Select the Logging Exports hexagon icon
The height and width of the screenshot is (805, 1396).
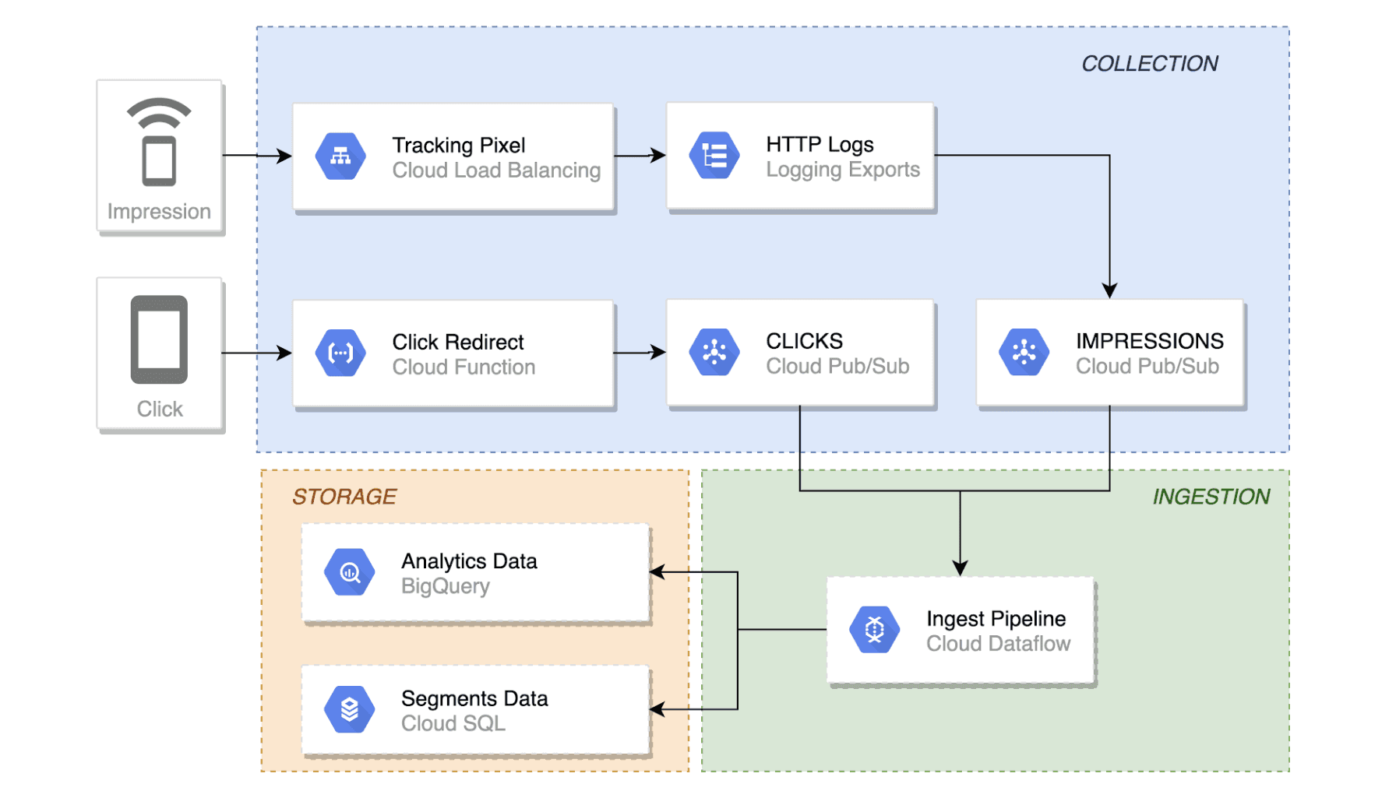(714, 156)
